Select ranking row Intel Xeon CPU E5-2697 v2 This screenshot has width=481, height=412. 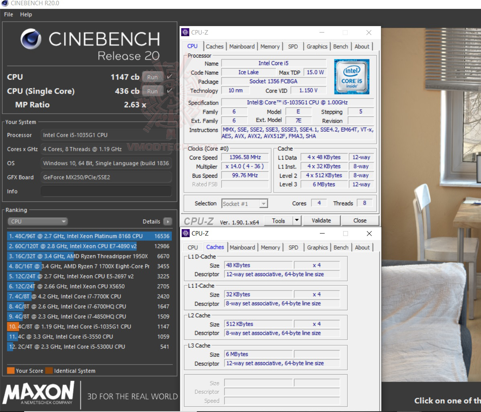point(89,276)
